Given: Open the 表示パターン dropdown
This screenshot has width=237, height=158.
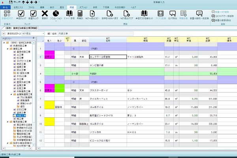Looking at the screenshot, I should point(33,34).
